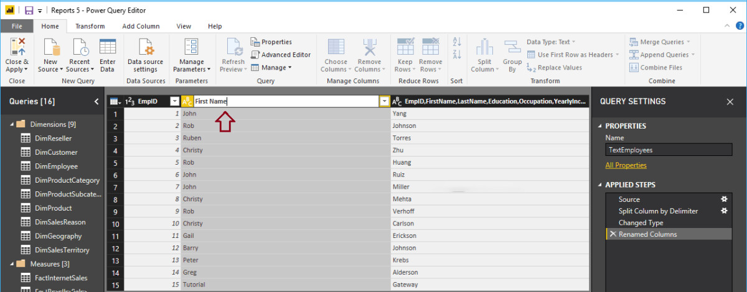Screen dimensions: 747x292
Task: Open Merge Queries dropdown
Action: pyautogui.click(x=660, y=42)
